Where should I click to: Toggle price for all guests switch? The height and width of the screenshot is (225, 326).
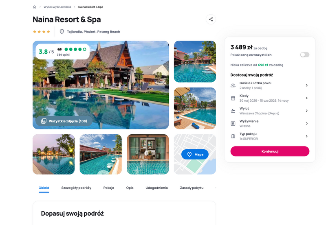tap(304, 55)
